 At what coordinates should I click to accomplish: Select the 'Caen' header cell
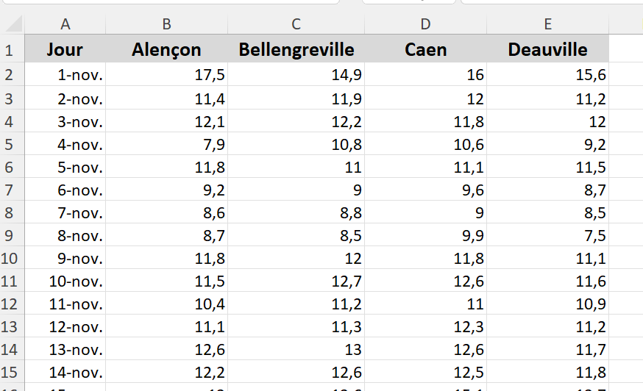426,50
